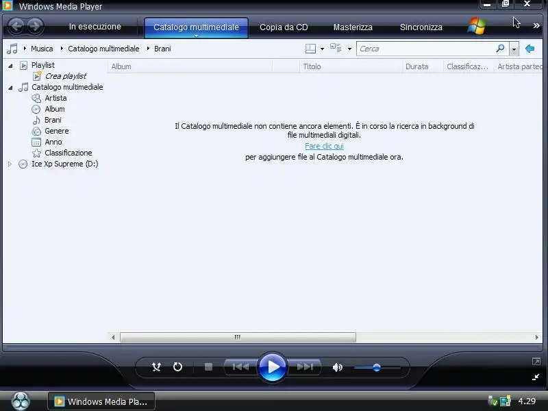Click the Windows Media Player title bar icon

click(x=8, y=5)
